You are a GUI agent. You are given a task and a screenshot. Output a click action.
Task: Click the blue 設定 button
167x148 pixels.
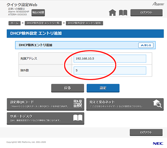point(103,88)
